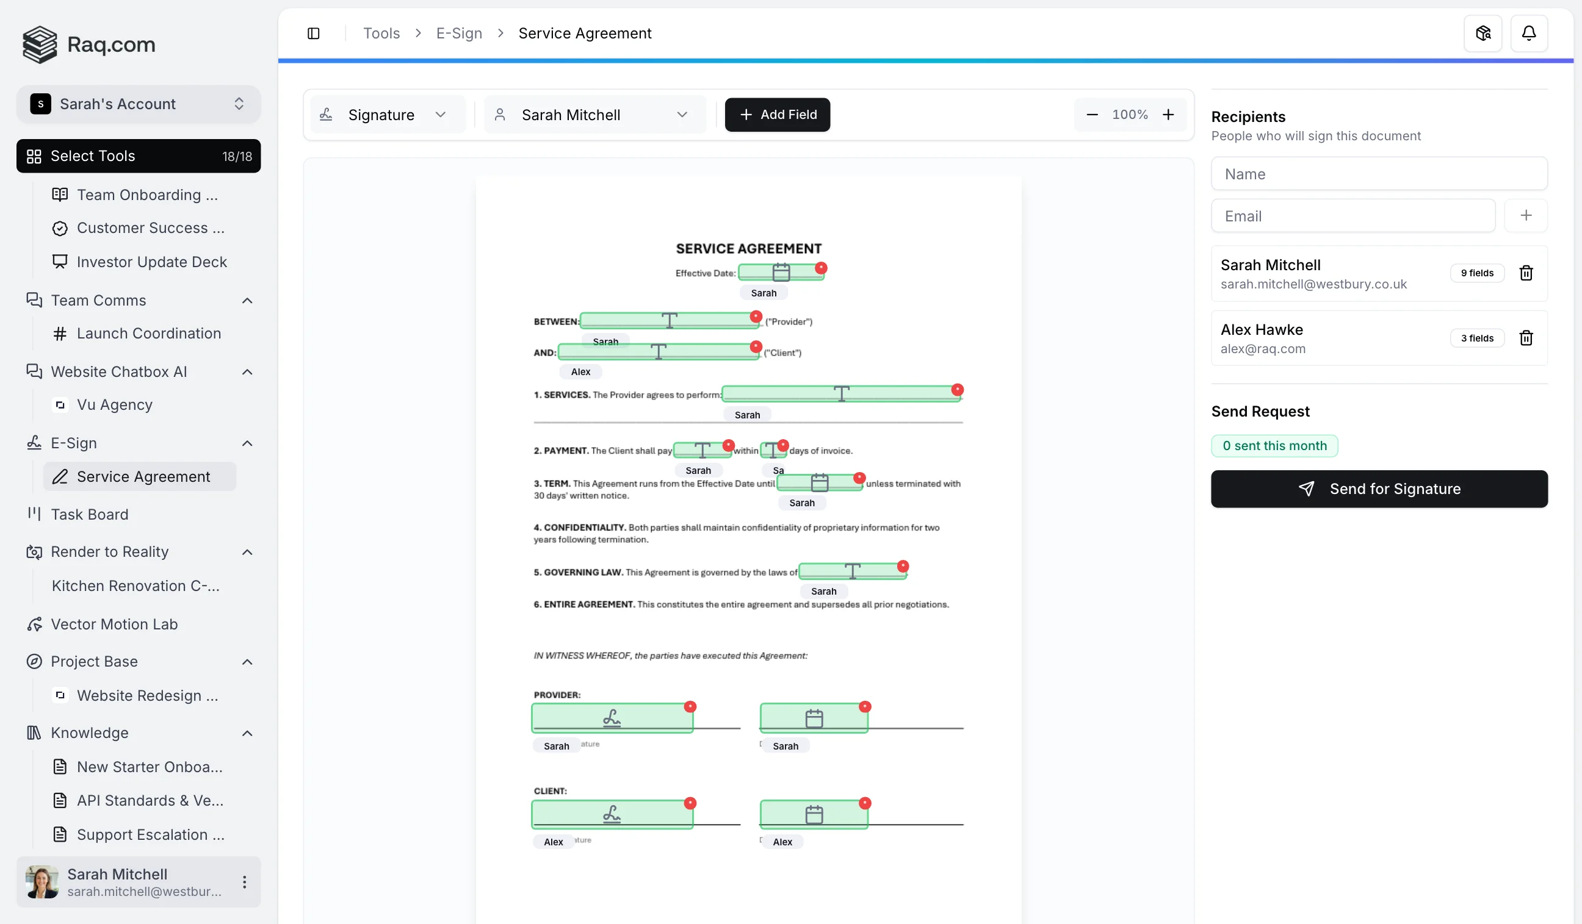1582x924 pixels.
Task: Zoom out with the minus icon
Action: click(1092, 115)
